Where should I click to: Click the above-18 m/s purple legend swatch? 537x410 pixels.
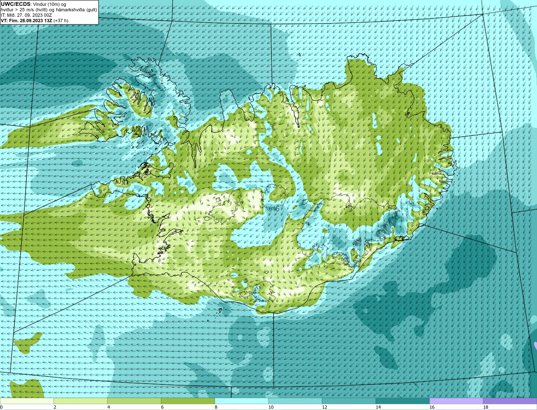[x=510, y=401]
